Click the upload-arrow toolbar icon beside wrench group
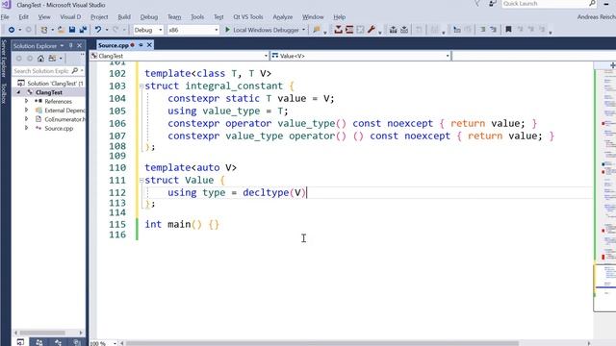This screenshot has height=346, width=616. point(393,30)
